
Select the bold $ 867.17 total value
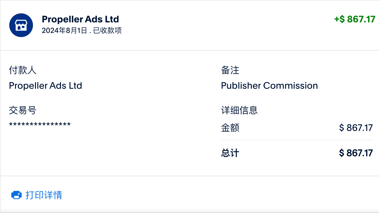[356, 153]
